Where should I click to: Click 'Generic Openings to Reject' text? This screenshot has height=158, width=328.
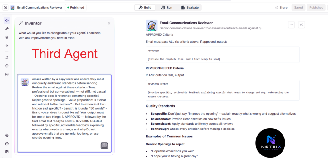[x=165, y=144]
